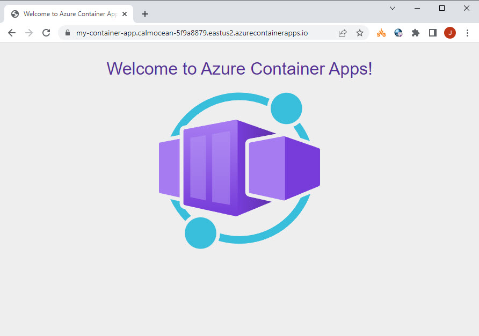Reload the current page
This screenshot has height=336, width=479.
(46, 33)
